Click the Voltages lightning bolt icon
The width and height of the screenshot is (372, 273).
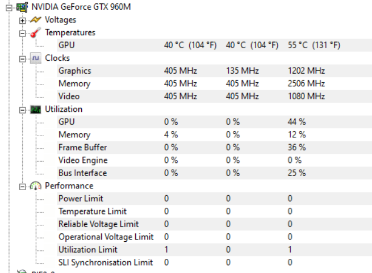click(36, 20)
